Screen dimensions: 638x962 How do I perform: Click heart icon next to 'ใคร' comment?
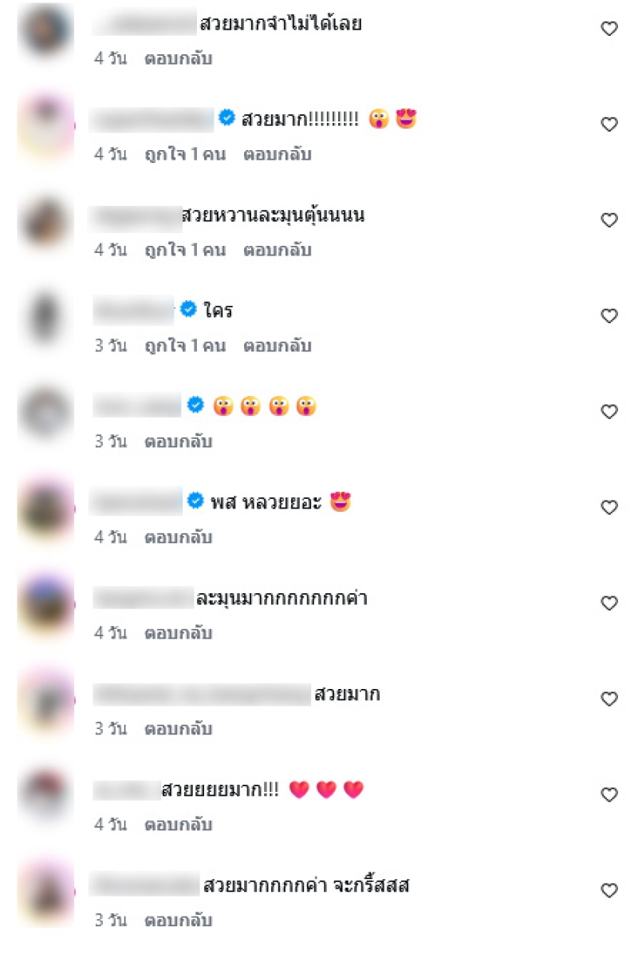[609, 316]
